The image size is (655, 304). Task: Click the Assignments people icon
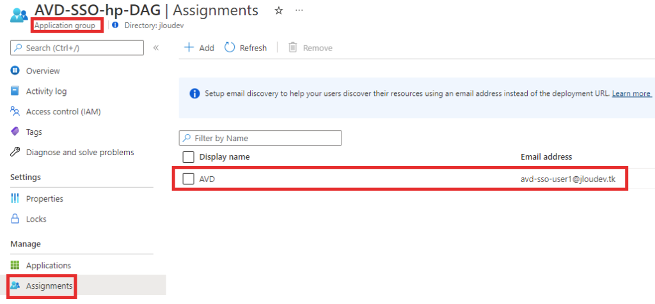pyautogui.click(x=15, y=285)
